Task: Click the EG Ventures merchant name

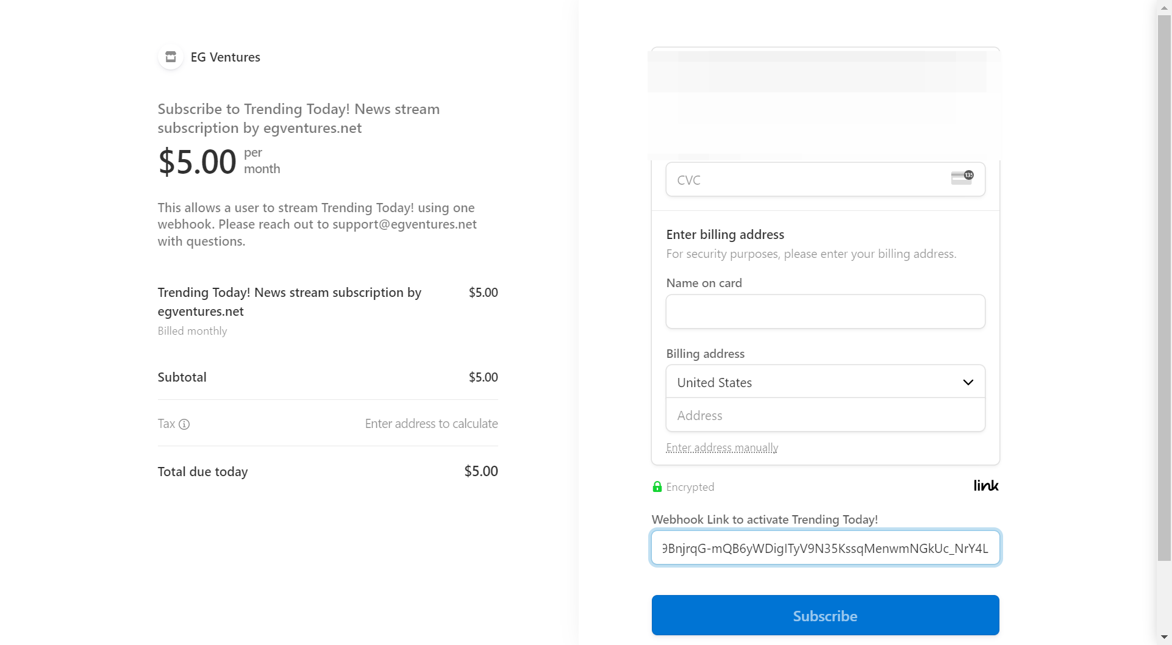Action: pyautogui.click(x=226, y=57)
